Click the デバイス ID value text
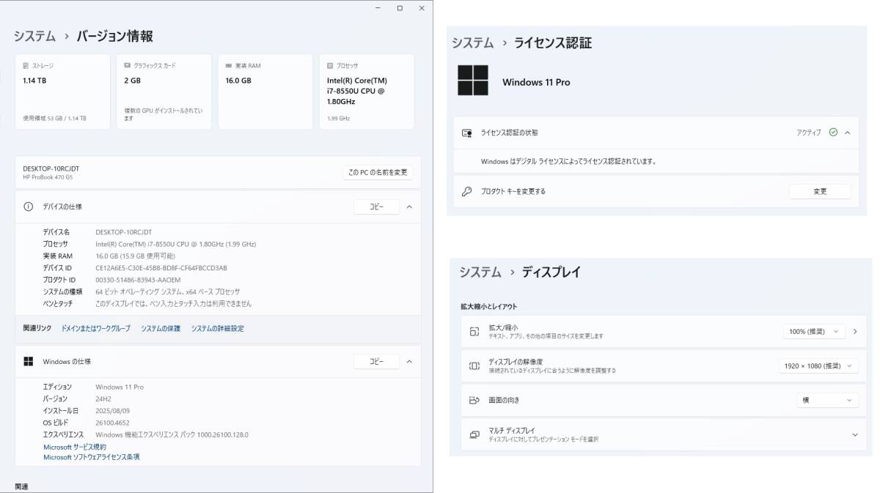Screen dimensions: 880x493 point(161,267)
